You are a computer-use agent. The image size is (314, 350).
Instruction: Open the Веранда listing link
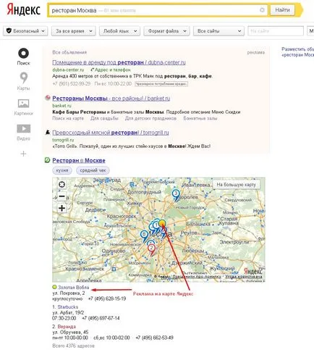point(67,327)
